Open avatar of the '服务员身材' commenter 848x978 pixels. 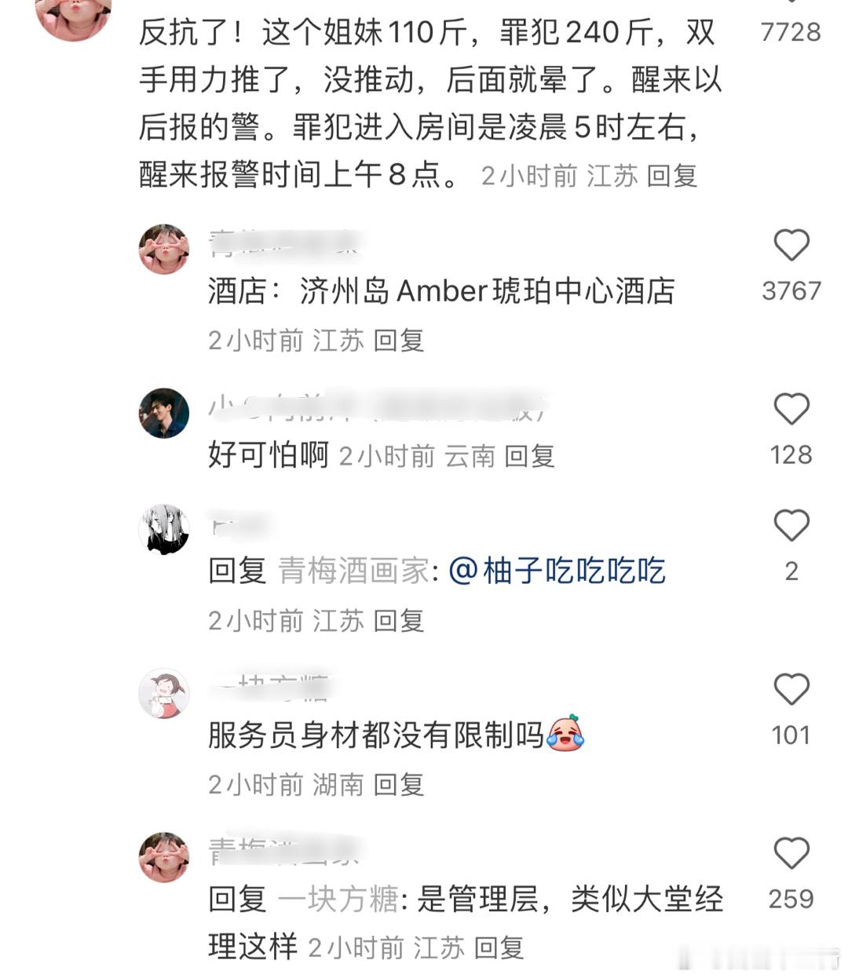click(164, 693)
